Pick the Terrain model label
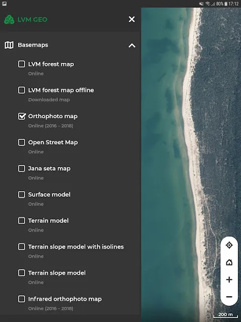This screenshot has height=322, width=241. tap(48, 220)
